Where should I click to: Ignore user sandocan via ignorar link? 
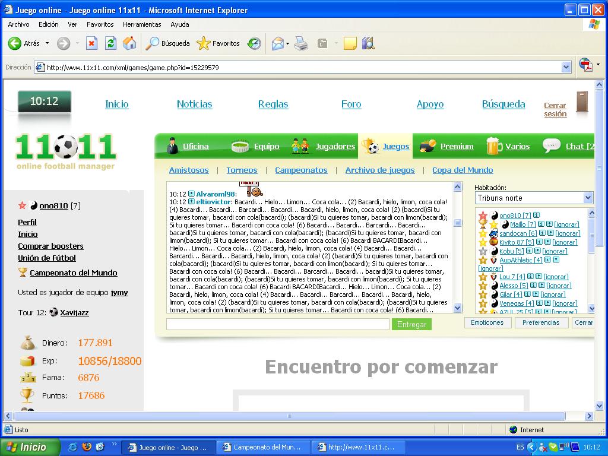pyautogui.click(x=568, y=233)
